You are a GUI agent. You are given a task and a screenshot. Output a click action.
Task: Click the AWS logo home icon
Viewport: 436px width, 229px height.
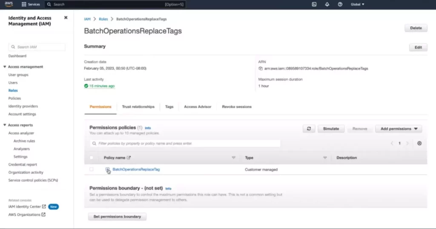coord(9,4)
